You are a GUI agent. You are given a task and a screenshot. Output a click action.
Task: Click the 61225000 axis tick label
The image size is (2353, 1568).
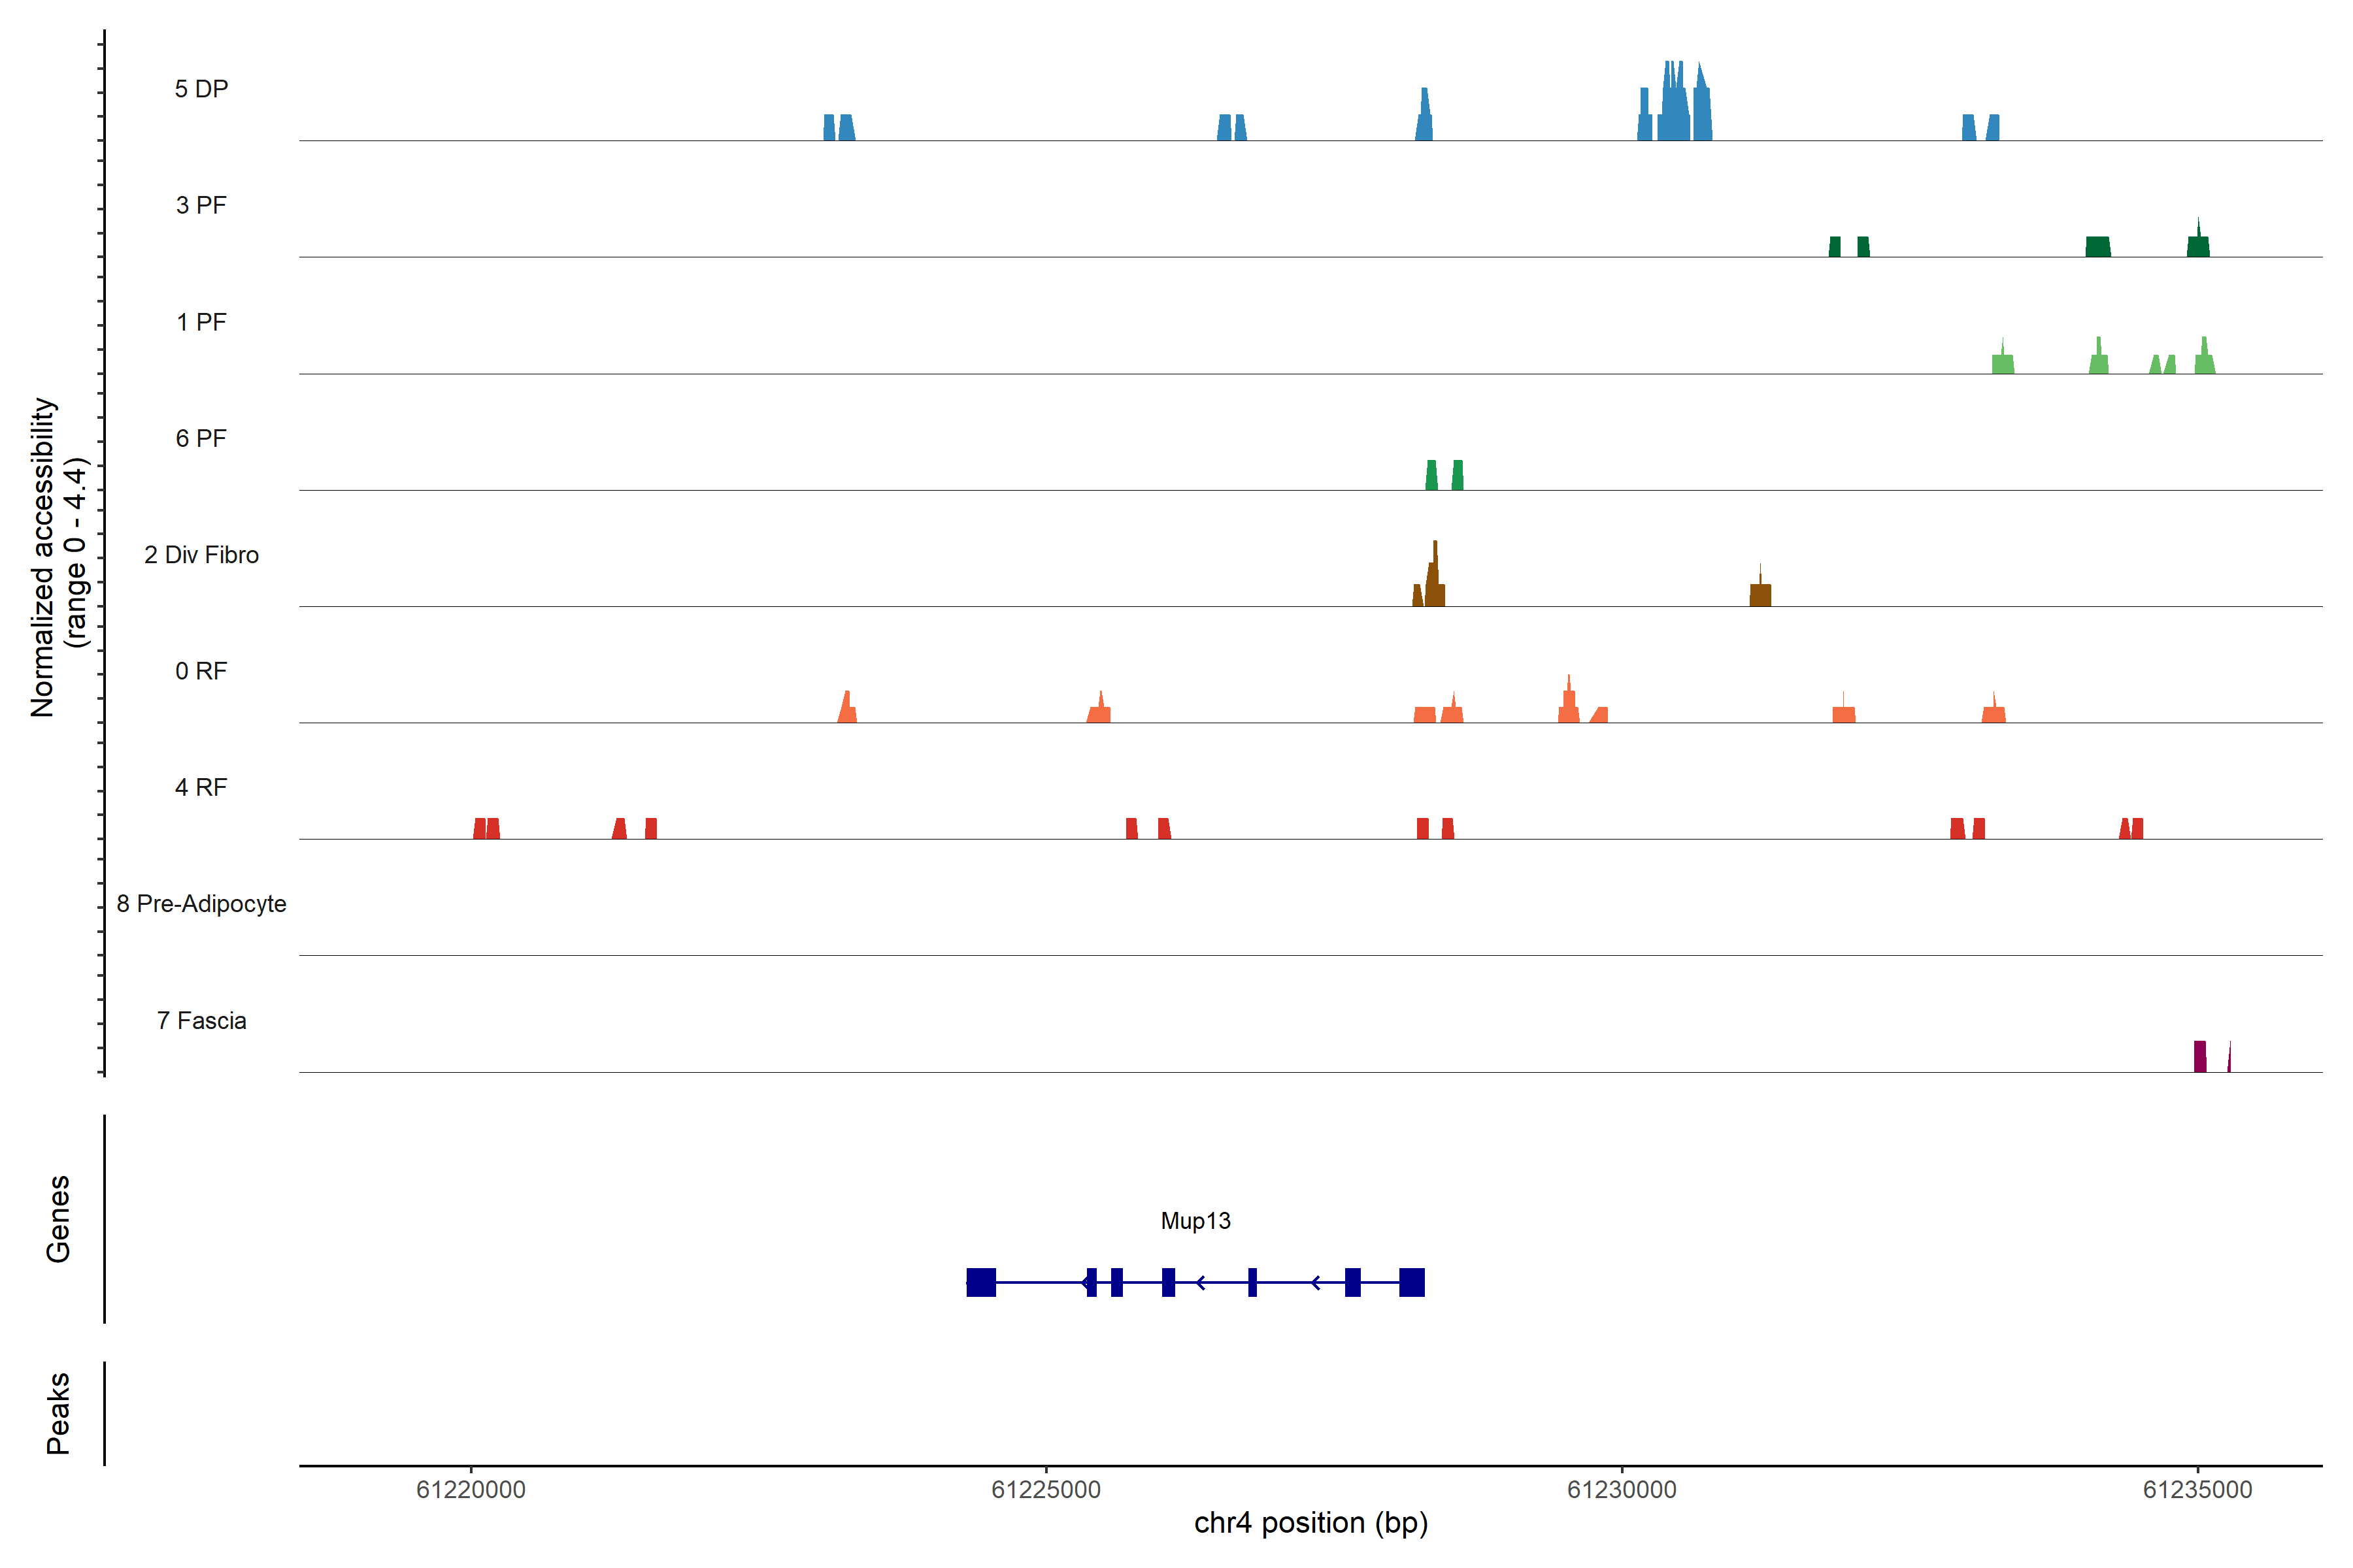tap(1045, 1490)
